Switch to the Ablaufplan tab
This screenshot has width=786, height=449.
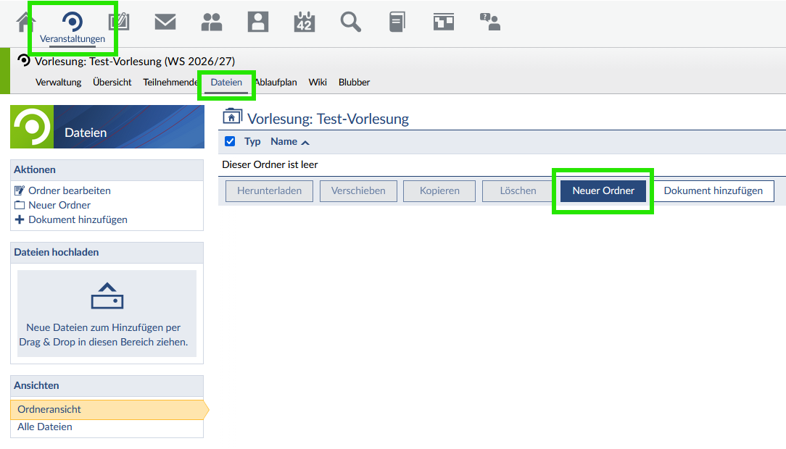(x=276, y=83)
